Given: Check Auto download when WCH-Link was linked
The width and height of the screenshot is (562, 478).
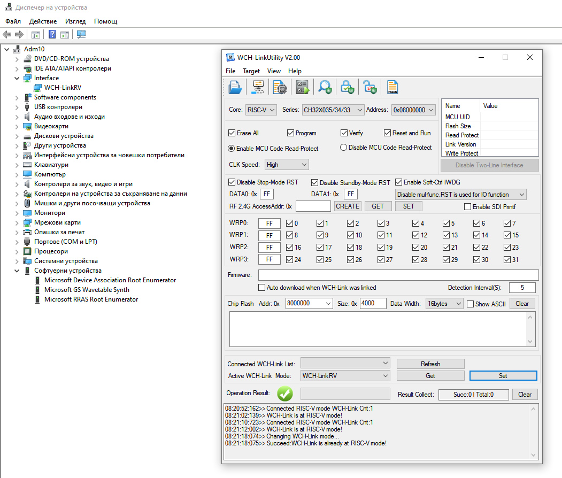Looking at the screenshot, I should click(261, 287).
